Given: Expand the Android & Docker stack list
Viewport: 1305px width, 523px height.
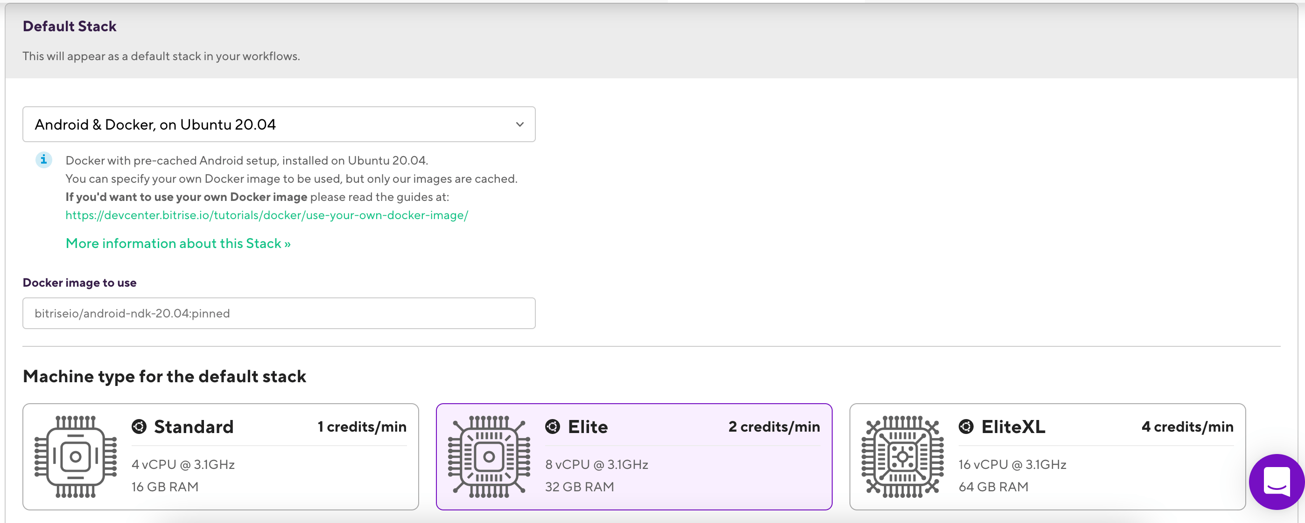Looking at the screenshot, I should pyautogui.click(x=279, y=124).
